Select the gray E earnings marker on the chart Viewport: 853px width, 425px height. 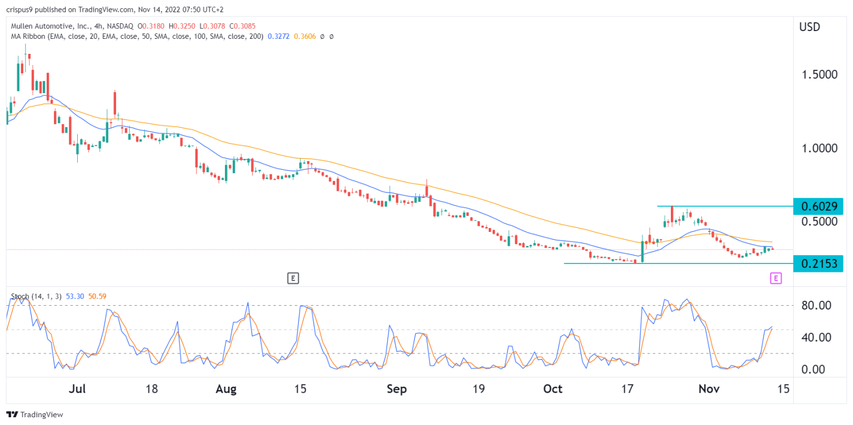coord(293,278)
